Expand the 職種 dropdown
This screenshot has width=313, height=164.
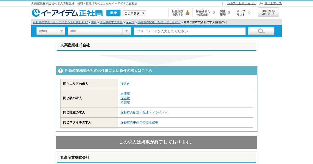point(99,31)
